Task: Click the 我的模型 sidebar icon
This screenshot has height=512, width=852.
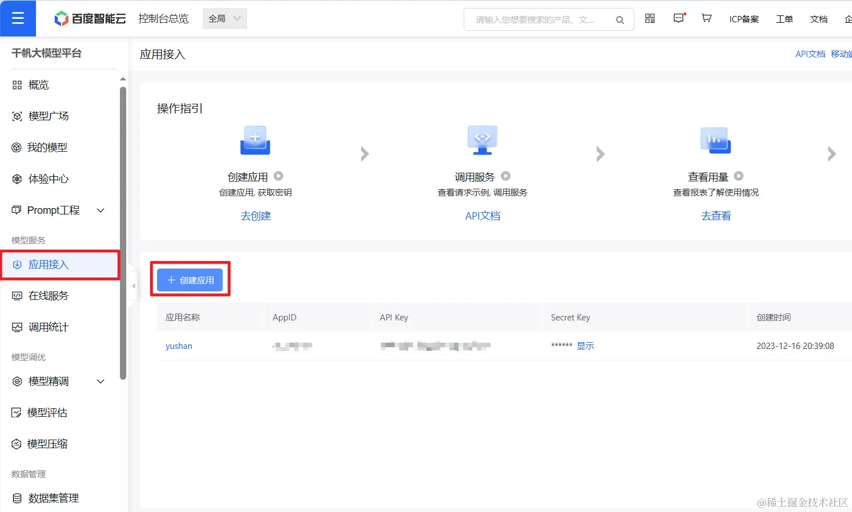Action: [17, 148]
